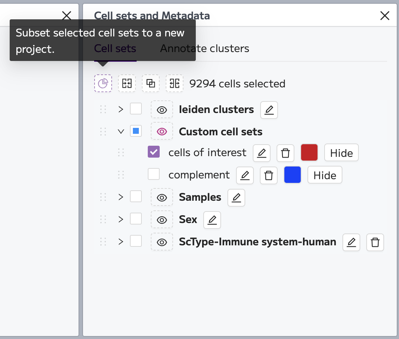
Task: Edit the leiden clusters name
Action: coord(269,110)
